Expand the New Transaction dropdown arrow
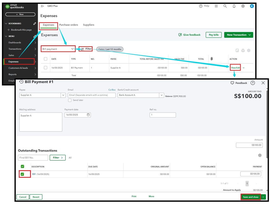The height and width of the screenshot is (204, 271). 250,35
